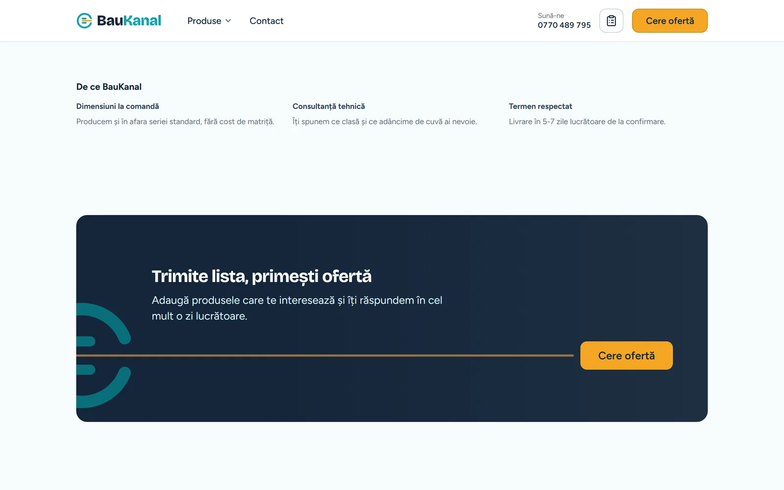
Task: Select the 'Trimite lista, primești ofertă' heading
Action: tap(262, 276)
